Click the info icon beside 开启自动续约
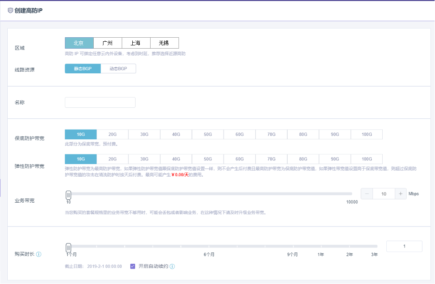 click(172, 267)
